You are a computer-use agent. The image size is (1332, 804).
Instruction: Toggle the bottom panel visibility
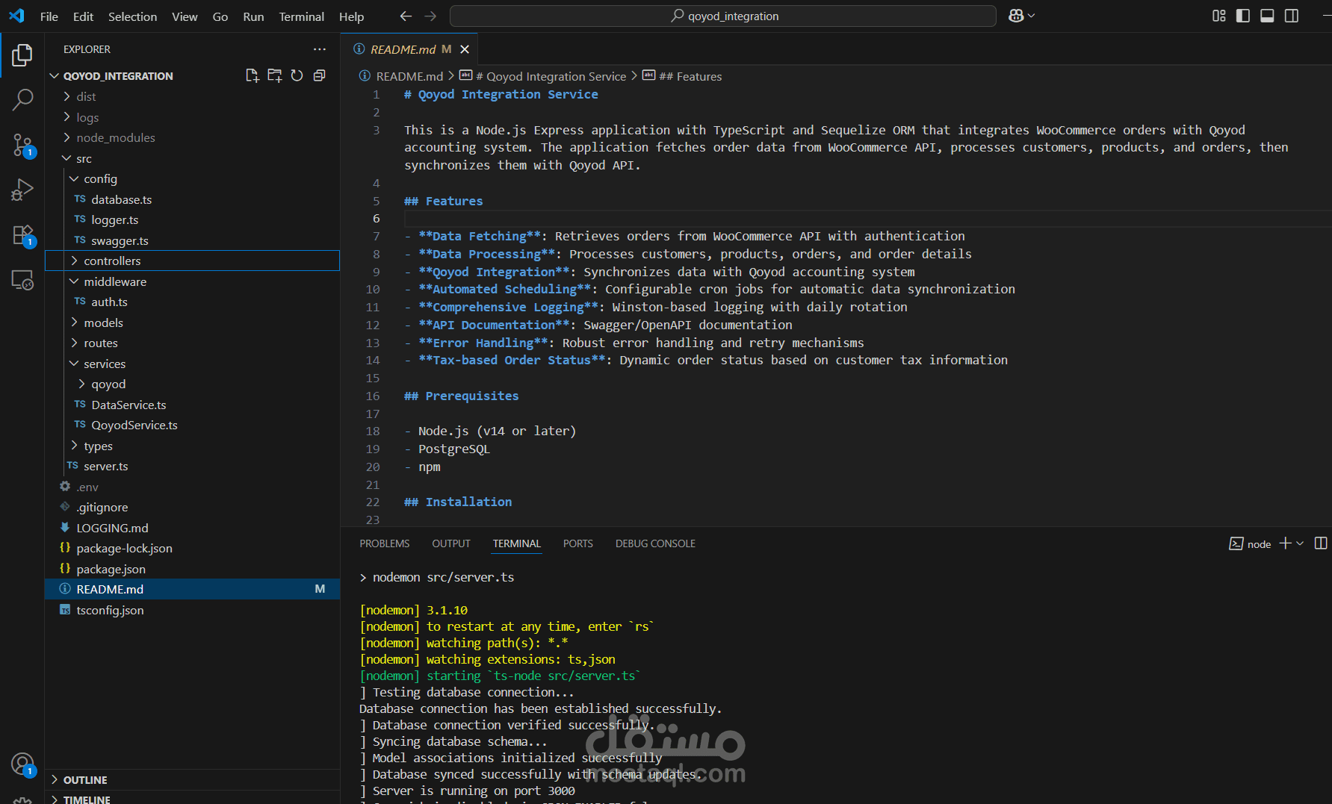pos(1267,16)
